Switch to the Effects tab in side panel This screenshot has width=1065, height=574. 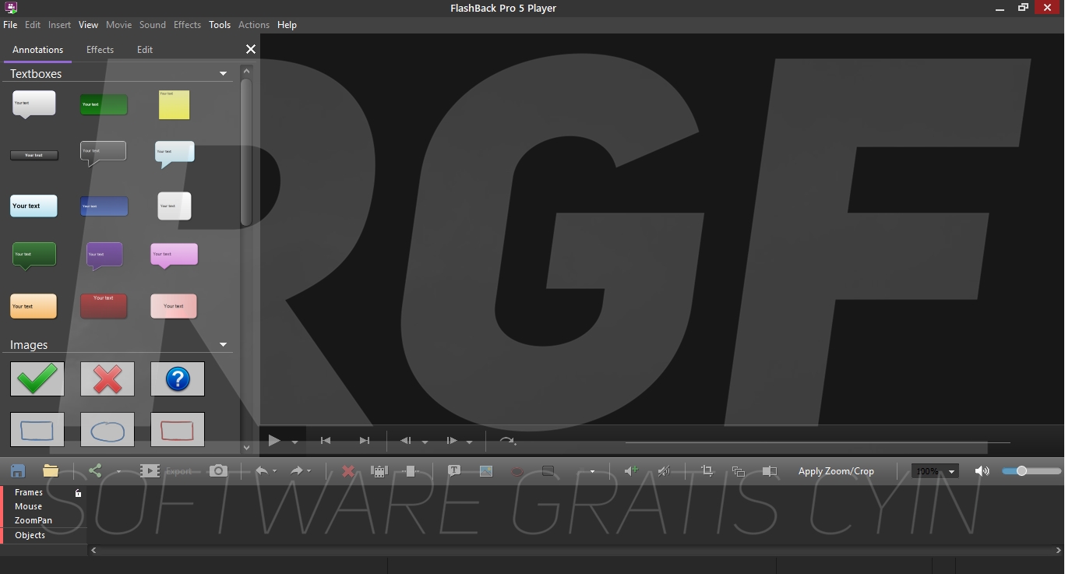pos(100,49)
